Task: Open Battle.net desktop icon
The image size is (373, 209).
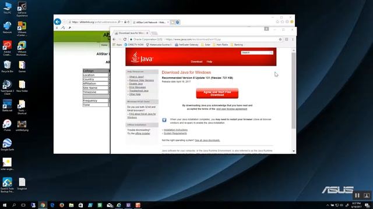Action: coord(7,106)
